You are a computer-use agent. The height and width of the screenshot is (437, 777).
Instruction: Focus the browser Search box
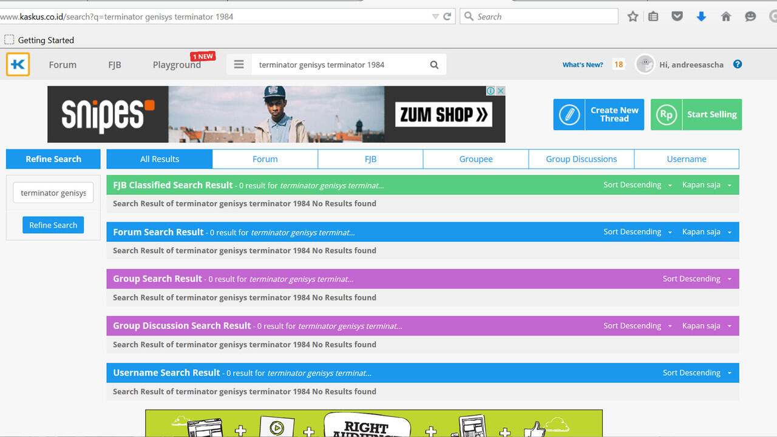tap(539, 16)
